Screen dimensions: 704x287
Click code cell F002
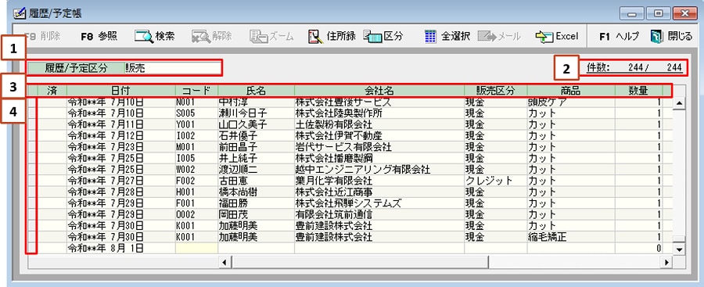coord(196,181)
